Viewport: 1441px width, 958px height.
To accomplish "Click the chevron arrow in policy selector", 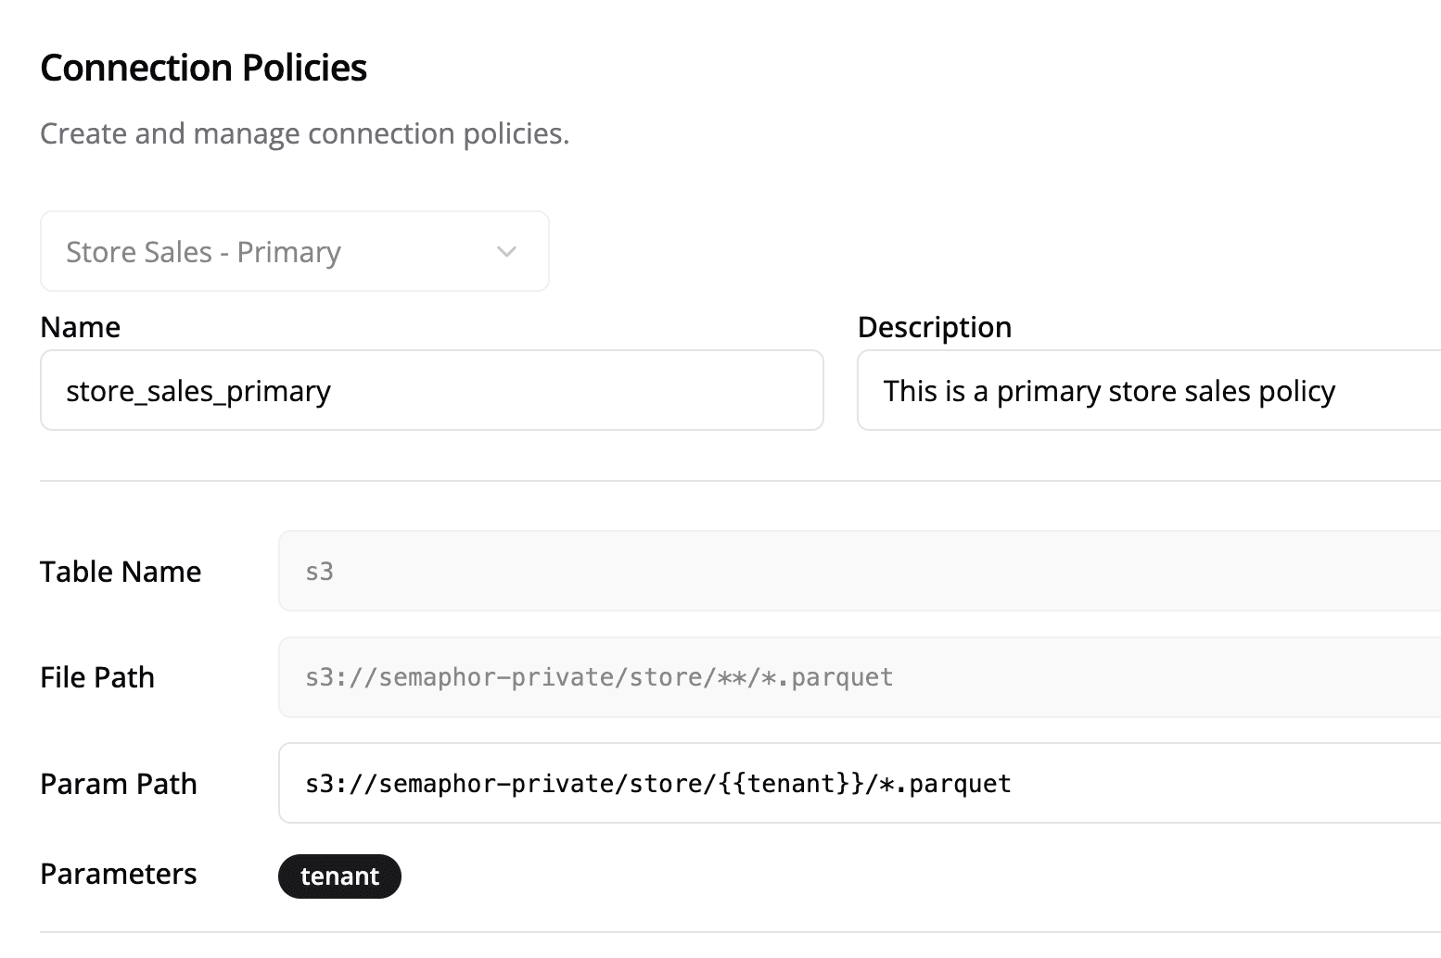I will pyautogui.click(x=506, y=252).
